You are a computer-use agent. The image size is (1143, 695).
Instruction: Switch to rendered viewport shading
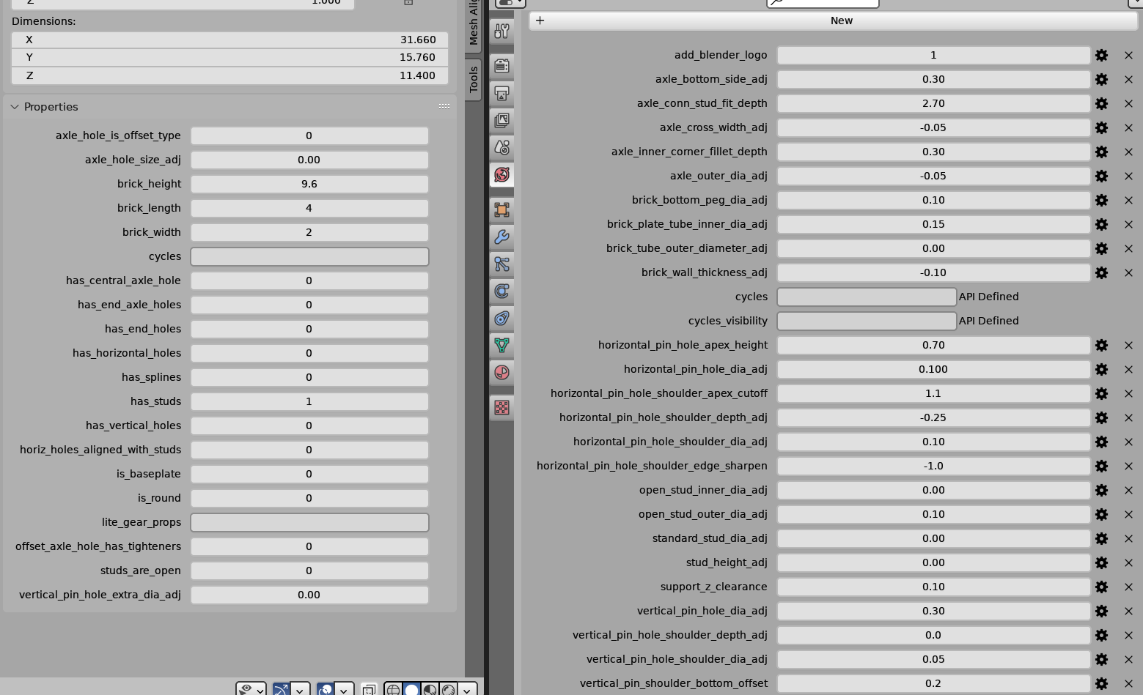pos(448,689)
